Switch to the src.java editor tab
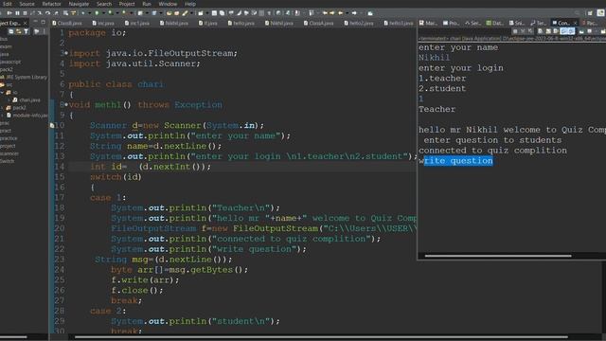606x341 pixels. coord(103,23)
